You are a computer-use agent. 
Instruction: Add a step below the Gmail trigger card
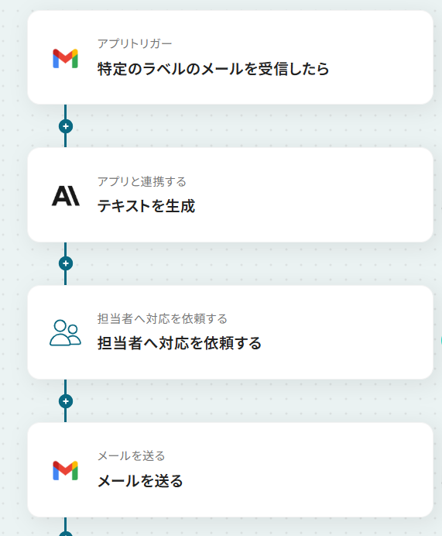tap(66, 126)
